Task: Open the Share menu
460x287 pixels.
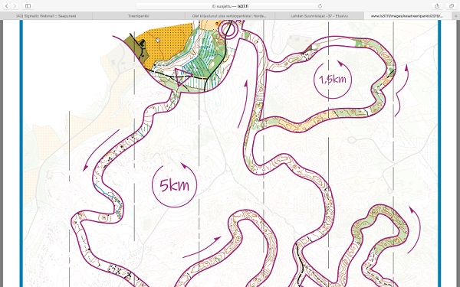Action: pos(437,6)
